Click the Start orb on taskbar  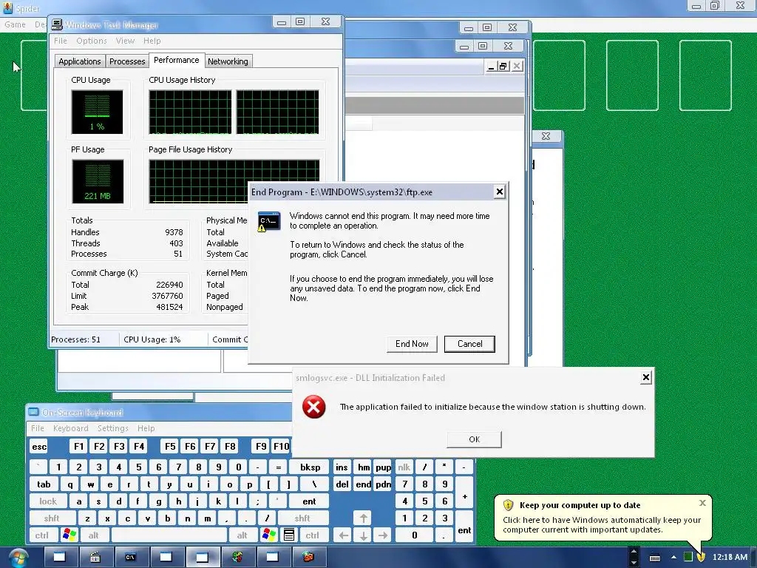[x=18, y=558]
